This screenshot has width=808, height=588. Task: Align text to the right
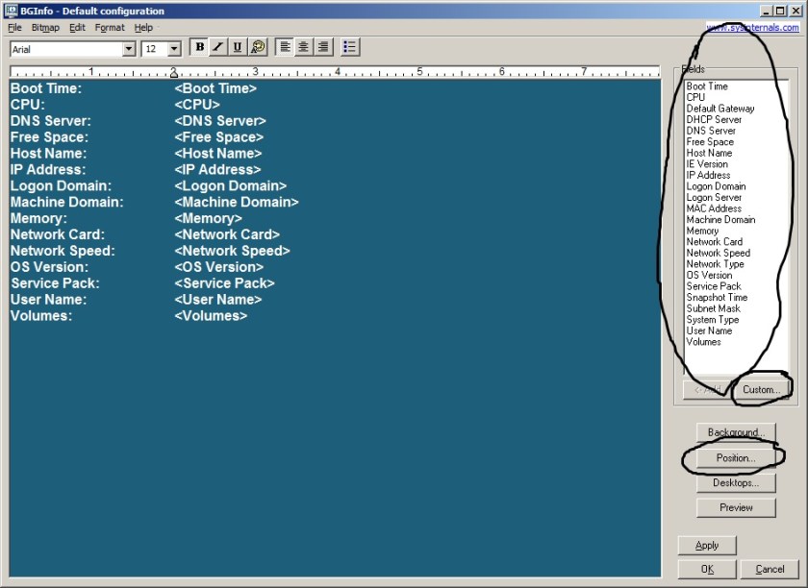tap(322, 47)
